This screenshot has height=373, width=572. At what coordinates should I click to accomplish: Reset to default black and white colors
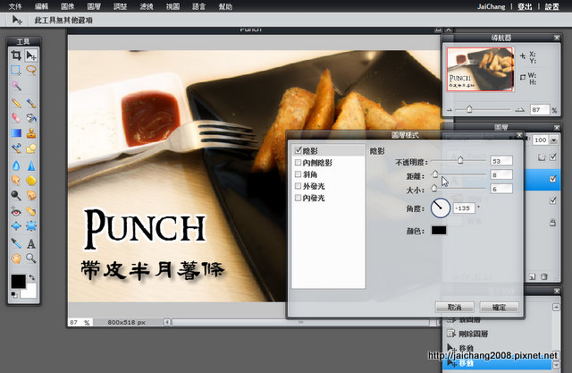click(14, 294)
